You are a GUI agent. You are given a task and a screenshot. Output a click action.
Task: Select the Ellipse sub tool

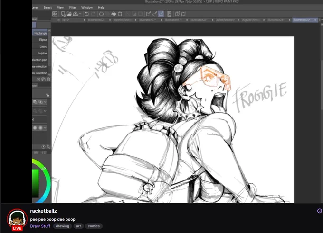coord(40,40)
